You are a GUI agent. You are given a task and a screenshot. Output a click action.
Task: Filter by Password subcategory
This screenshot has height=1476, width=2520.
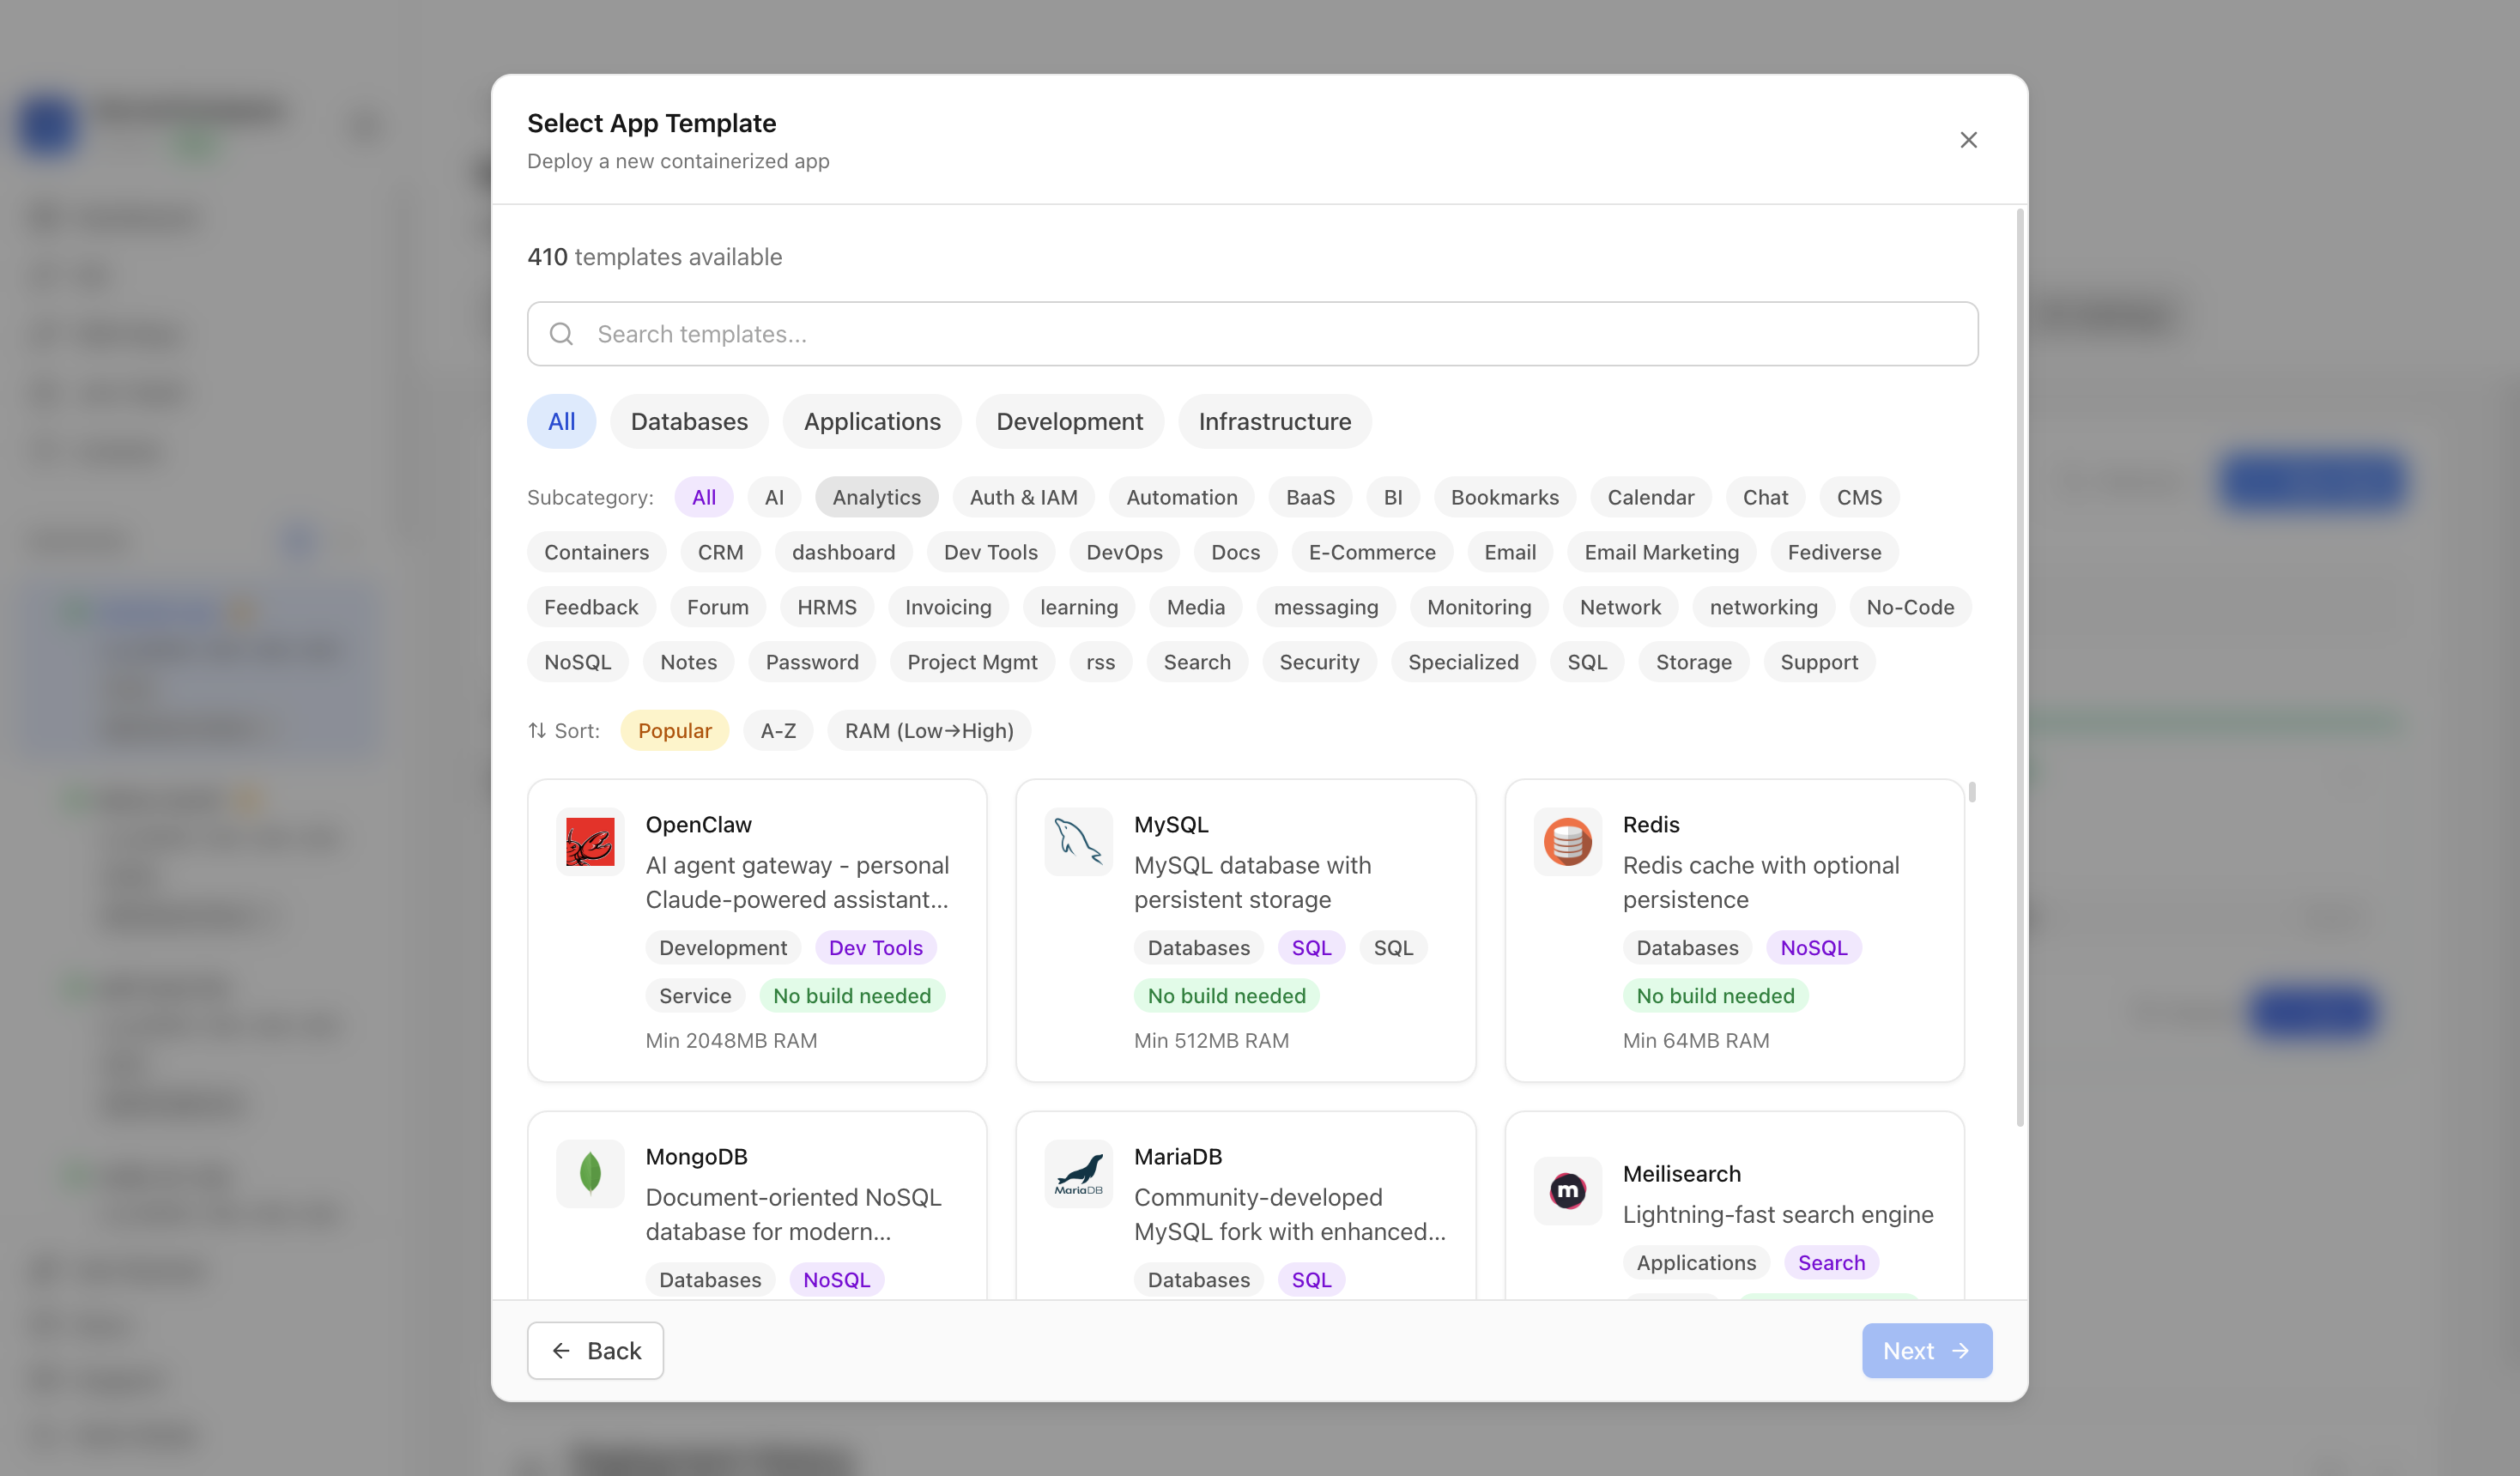811,662
